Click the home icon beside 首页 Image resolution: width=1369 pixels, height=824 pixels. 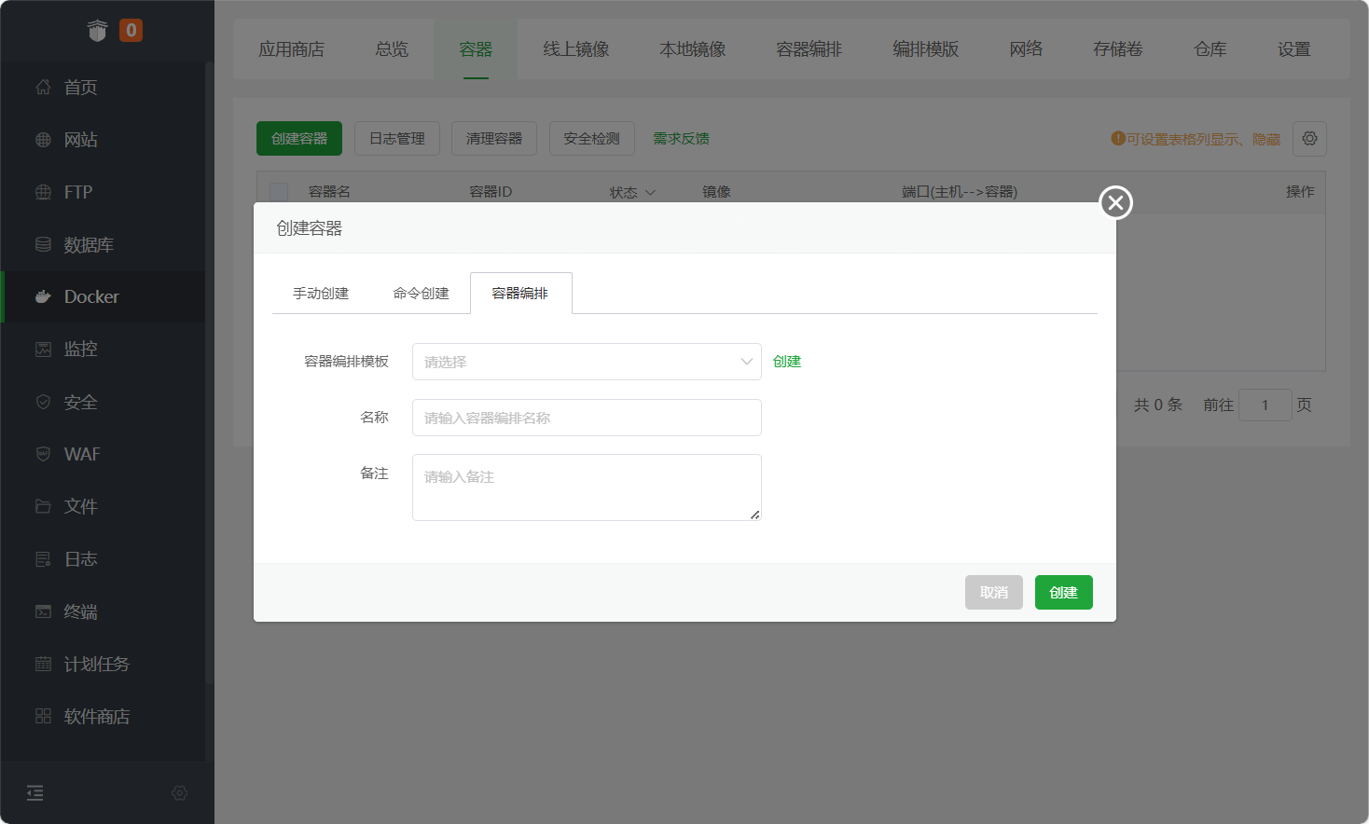(x=43, y=87)
